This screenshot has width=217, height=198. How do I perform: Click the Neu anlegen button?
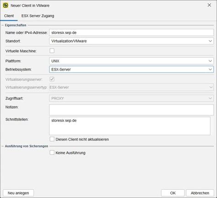18,193
